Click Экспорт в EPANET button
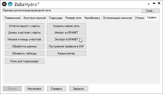Viewport: 163px width, 94px height. 67,39
